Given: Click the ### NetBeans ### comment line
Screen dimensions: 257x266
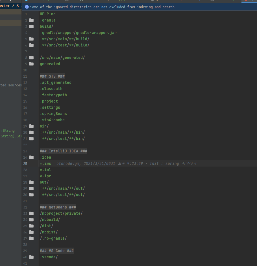Looking at the screenshot, I should pos(58,207).
